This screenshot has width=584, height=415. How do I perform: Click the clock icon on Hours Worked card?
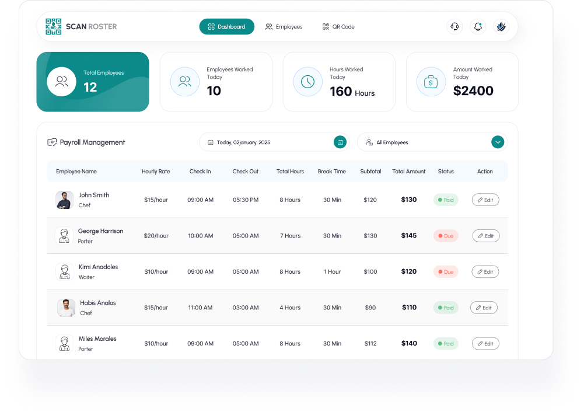[x=307, y=82]
